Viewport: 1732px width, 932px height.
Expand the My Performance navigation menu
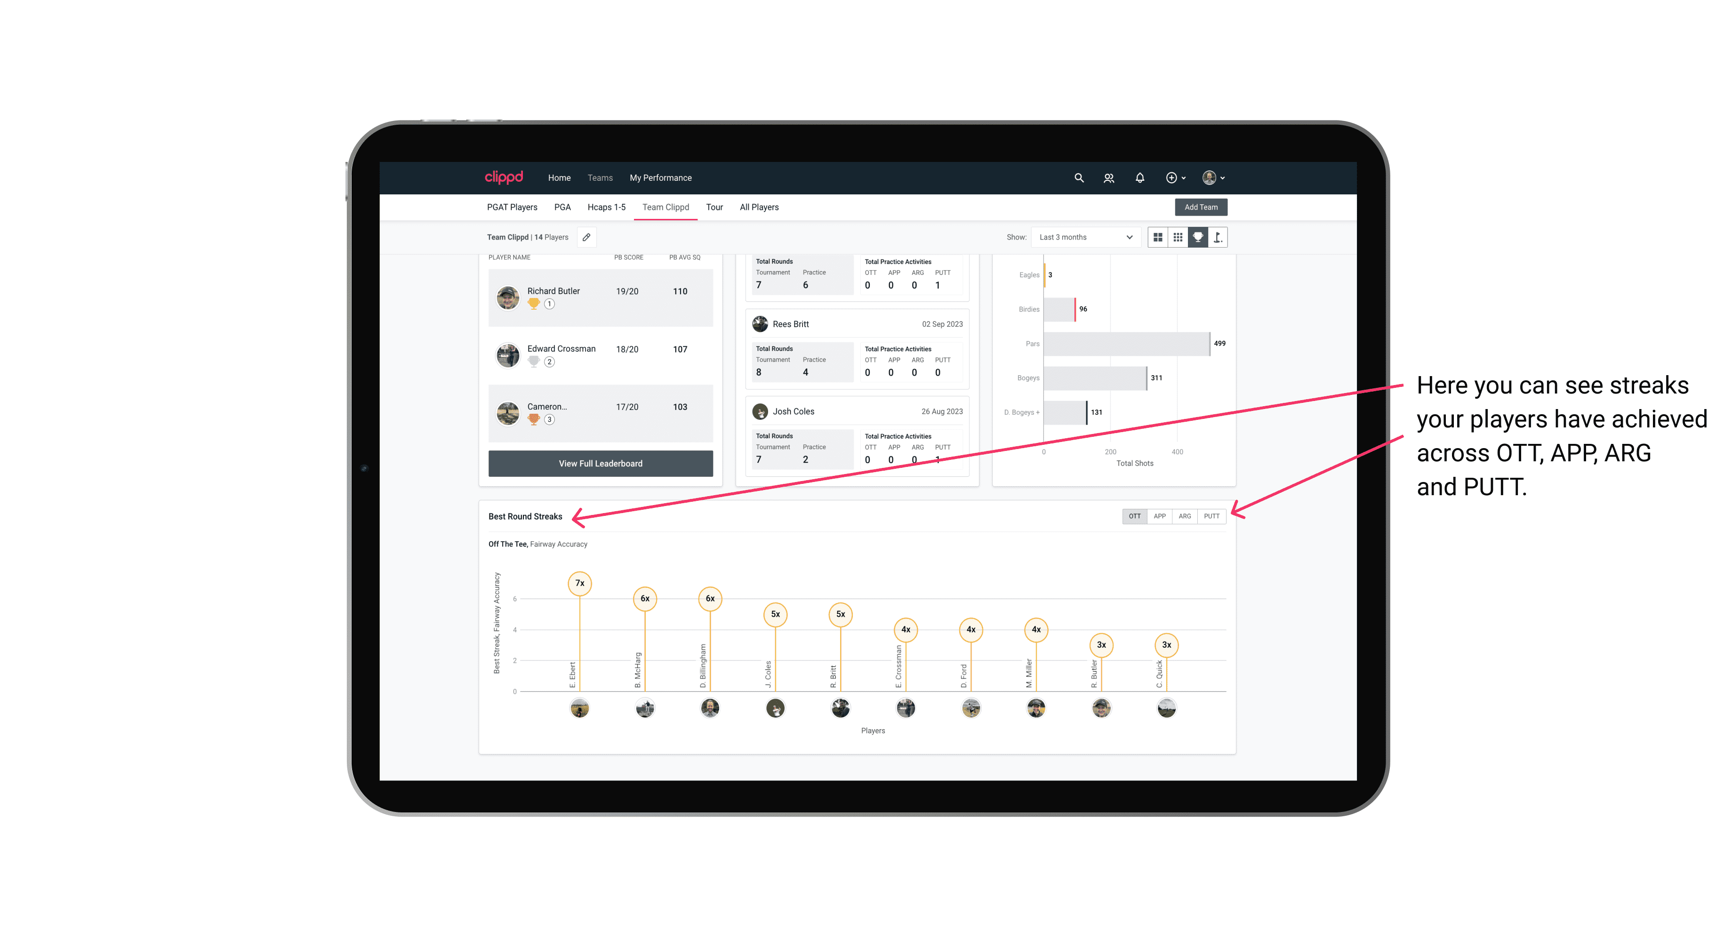tap(663, 177)
